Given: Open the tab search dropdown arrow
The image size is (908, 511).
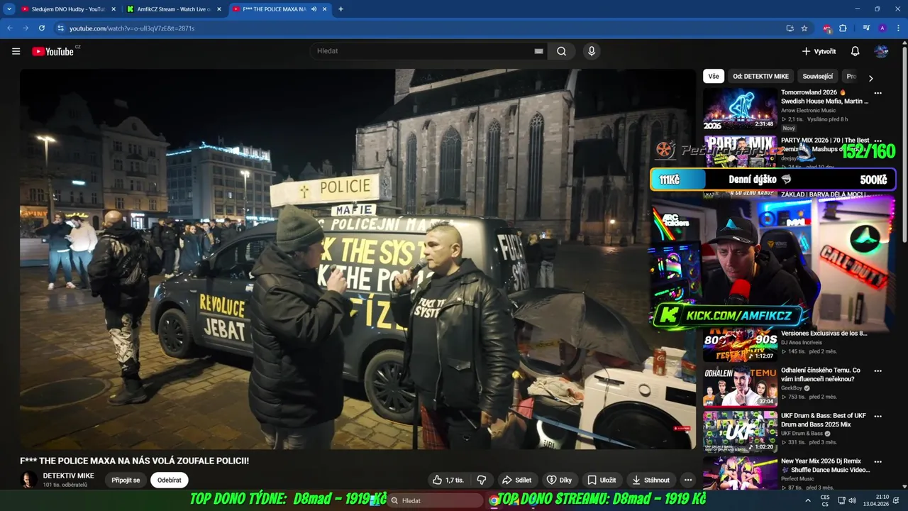Looking at the screenshot, I should click(x=9, y=9).
